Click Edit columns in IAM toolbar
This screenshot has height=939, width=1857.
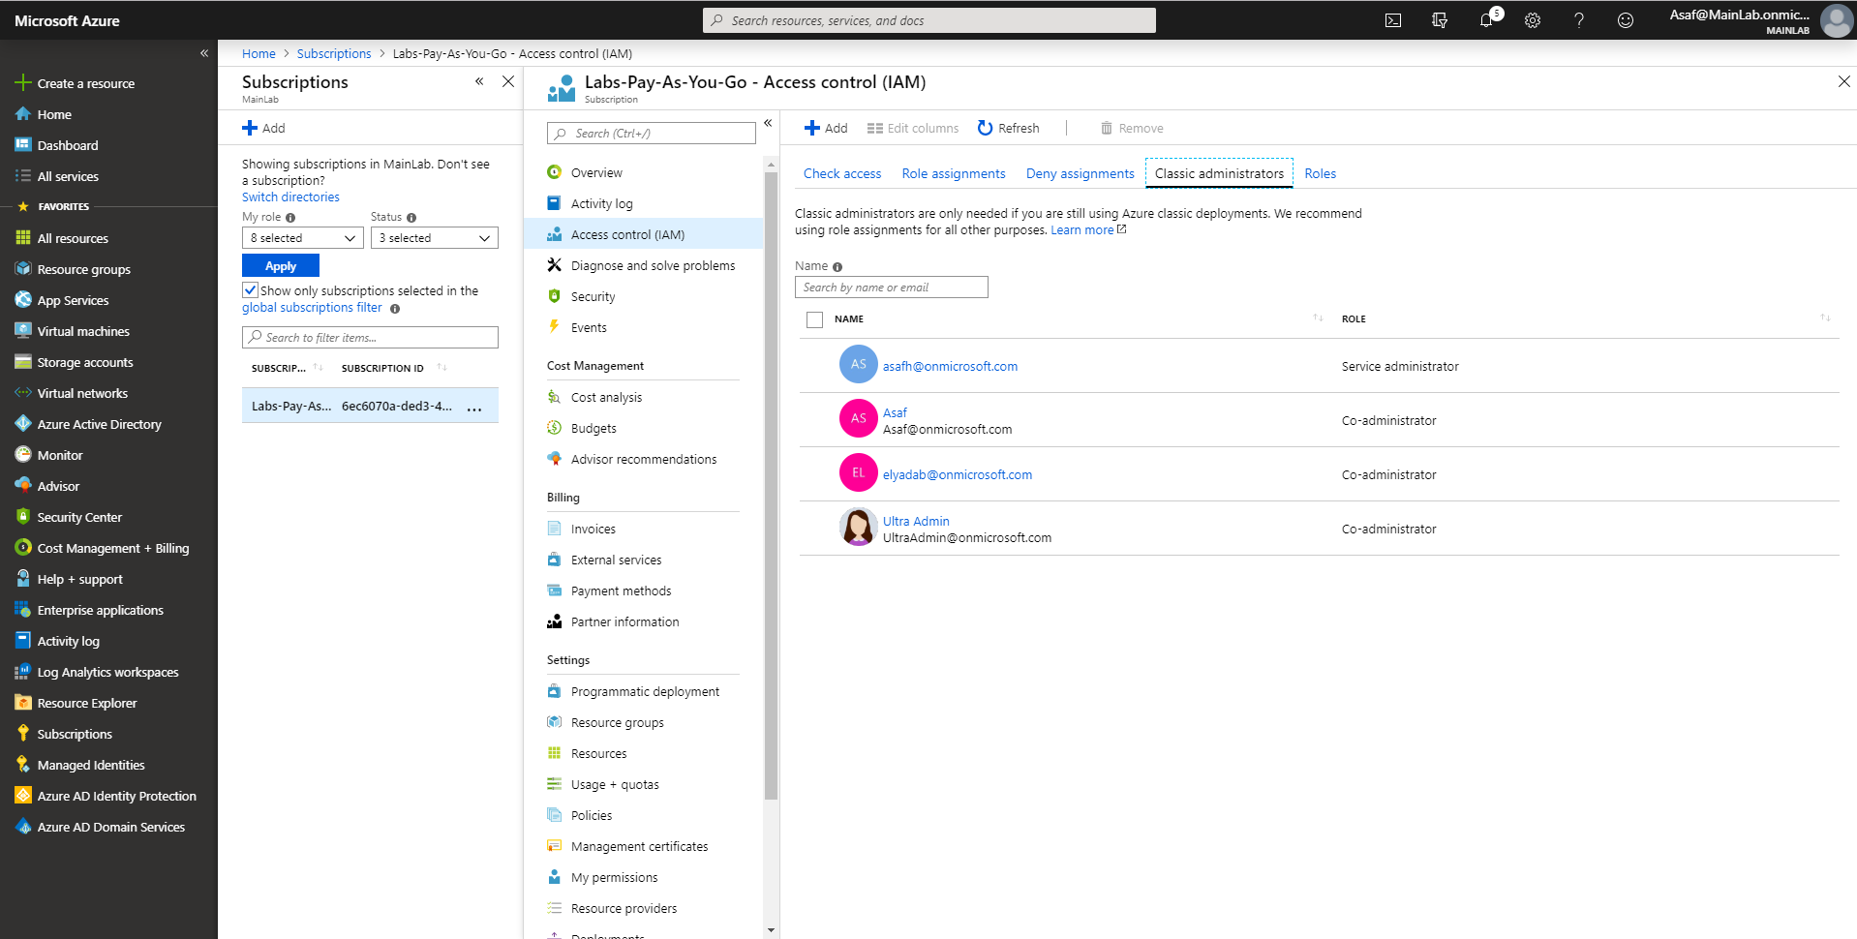pyautogui.click(x=912, y=128)
